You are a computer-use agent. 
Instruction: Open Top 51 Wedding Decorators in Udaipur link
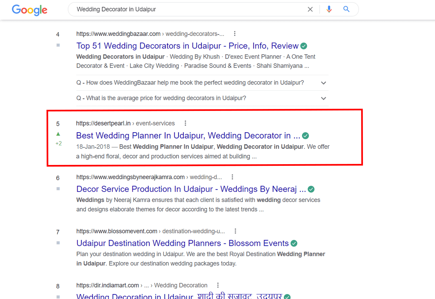tap(187, 46)
